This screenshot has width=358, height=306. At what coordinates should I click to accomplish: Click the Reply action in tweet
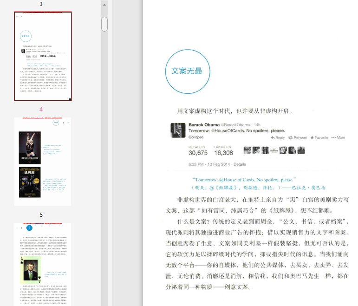[278, 137]
